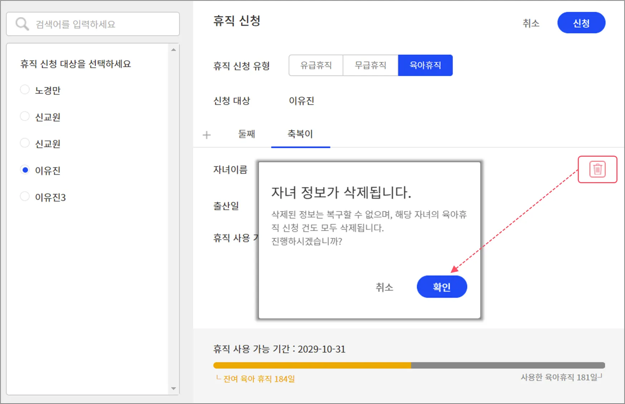Viewport: 625px width, 404px height.
Task: Click the gray used-leave part of the bar
Action: (x=508, y=365)
